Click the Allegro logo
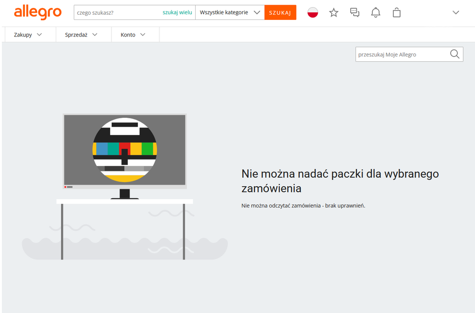This screenshot has height=313, width=475. (x=38, y=12)
